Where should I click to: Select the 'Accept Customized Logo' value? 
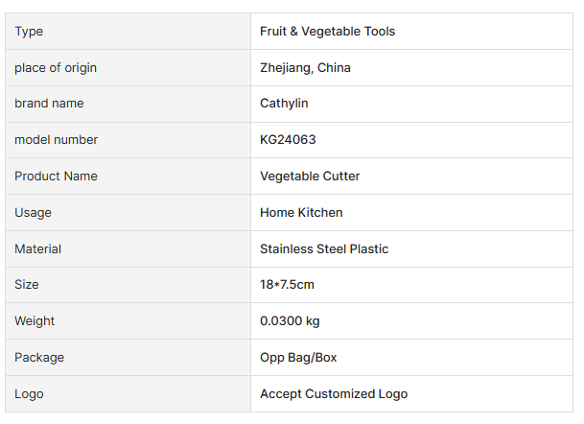tap(334, 394)
